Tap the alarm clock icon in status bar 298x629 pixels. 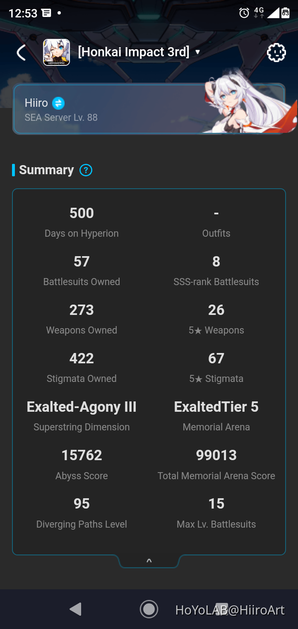pos(244,13)
